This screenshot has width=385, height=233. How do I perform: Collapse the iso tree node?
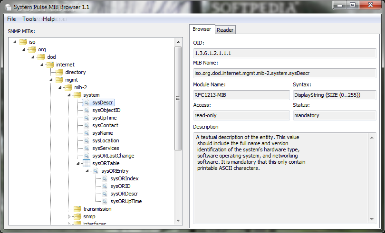(x=15, y=42)
